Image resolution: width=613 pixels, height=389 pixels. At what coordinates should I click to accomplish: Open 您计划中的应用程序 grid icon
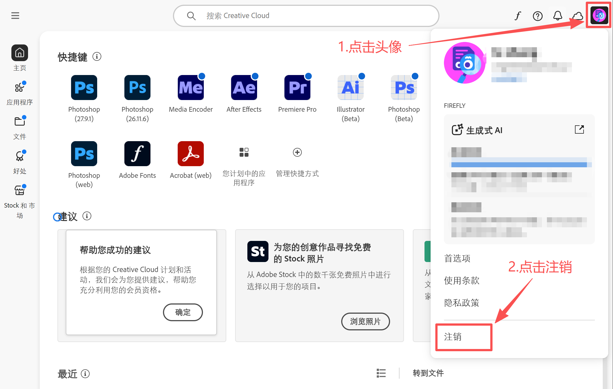(244, 152)
